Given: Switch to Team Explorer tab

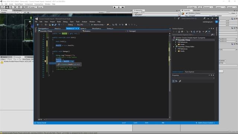Looking at the screenshot, I should pos(189,72).
